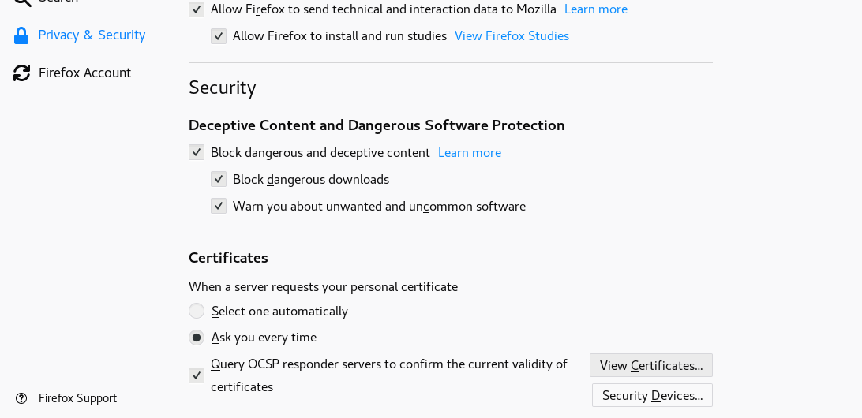Choose the Ask you every time radio option
Image resolution: width=862 pixels, height=418 pixels.
click(197, 338)
